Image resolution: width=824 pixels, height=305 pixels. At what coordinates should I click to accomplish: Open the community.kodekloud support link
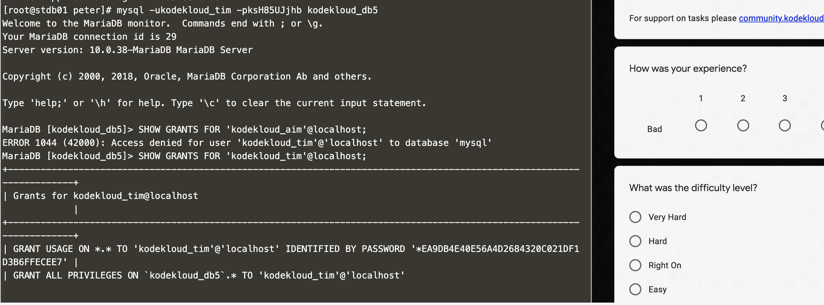point(781,18)
